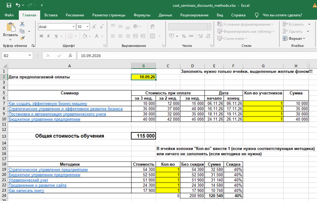Cut selection with the scissors icon

pos(22,24)
